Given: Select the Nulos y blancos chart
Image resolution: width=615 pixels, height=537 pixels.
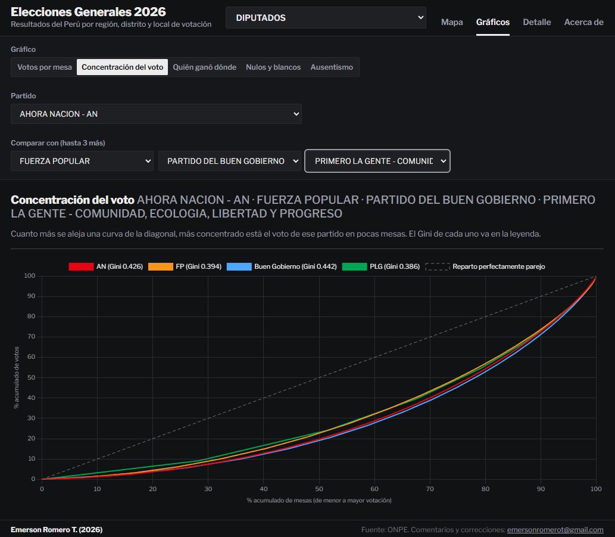Looking at the screenshot, I should click(273, 67).
